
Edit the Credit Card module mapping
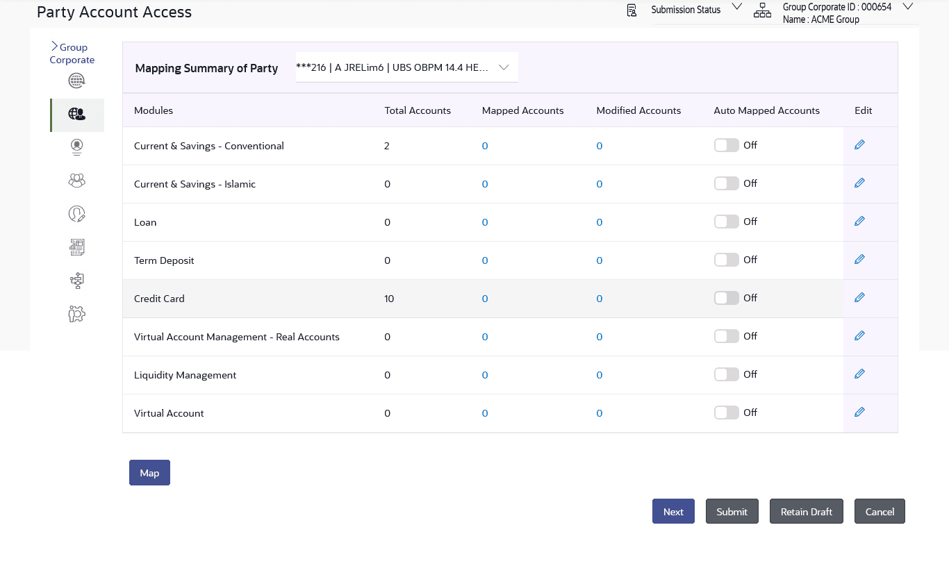(x=859, y=298)
